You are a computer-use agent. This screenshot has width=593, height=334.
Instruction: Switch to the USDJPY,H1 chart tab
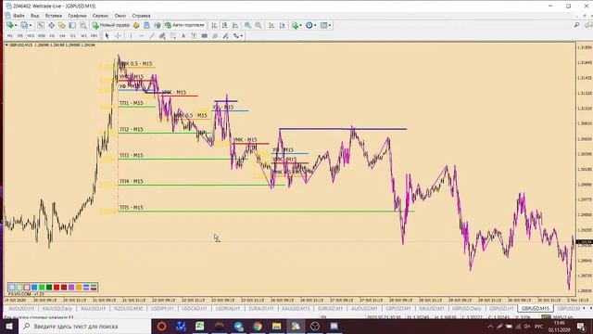click(x=162, y=309)
